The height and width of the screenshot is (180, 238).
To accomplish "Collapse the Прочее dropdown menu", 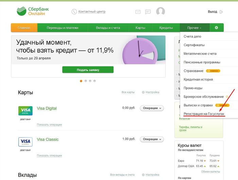I will click(x=195, y=28).
